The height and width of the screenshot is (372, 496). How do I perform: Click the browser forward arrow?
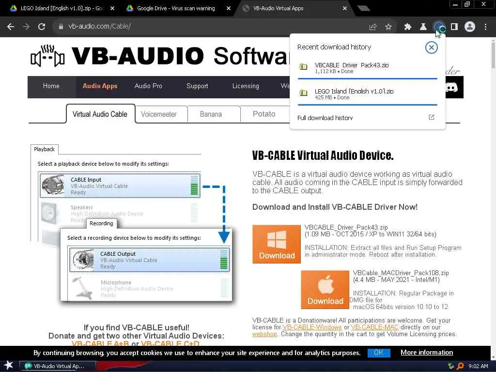[26, 27]
